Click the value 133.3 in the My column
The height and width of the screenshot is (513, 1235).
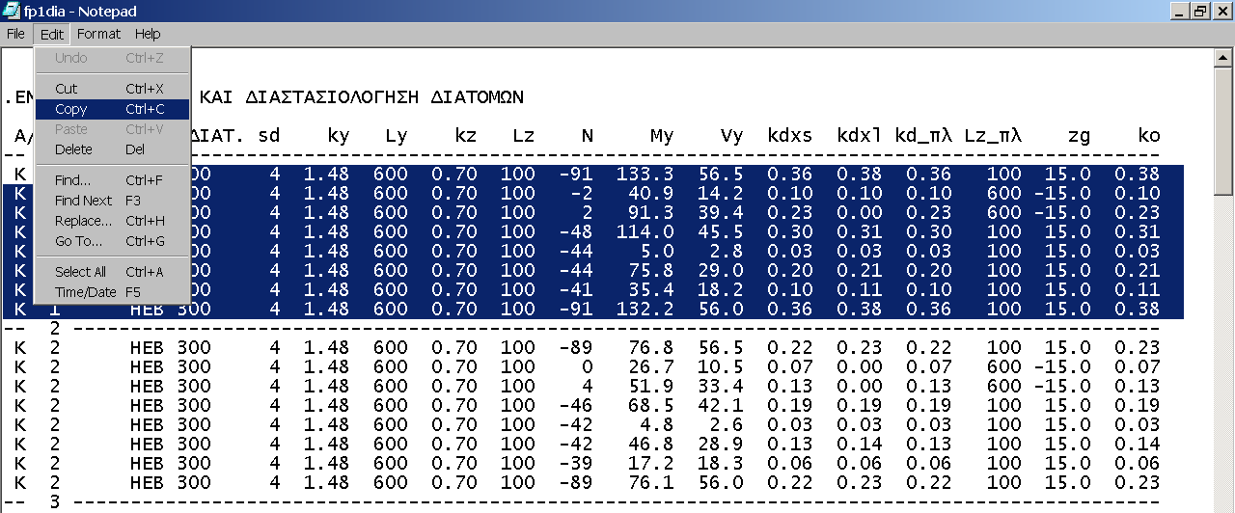tap(645, 175)
